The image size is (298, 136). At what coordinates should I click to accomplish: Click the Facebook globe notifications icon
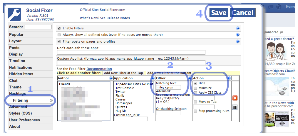pos(279,7)
